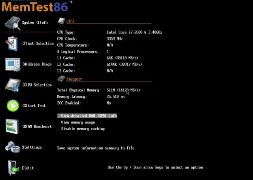
Task: Open the (C)PU Selection menu label
Action: (x=37, y=85)
